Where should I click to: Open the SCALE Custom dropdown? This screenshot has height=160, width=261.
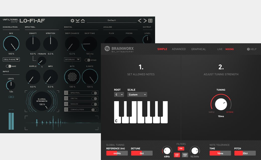tap(137, 94)
